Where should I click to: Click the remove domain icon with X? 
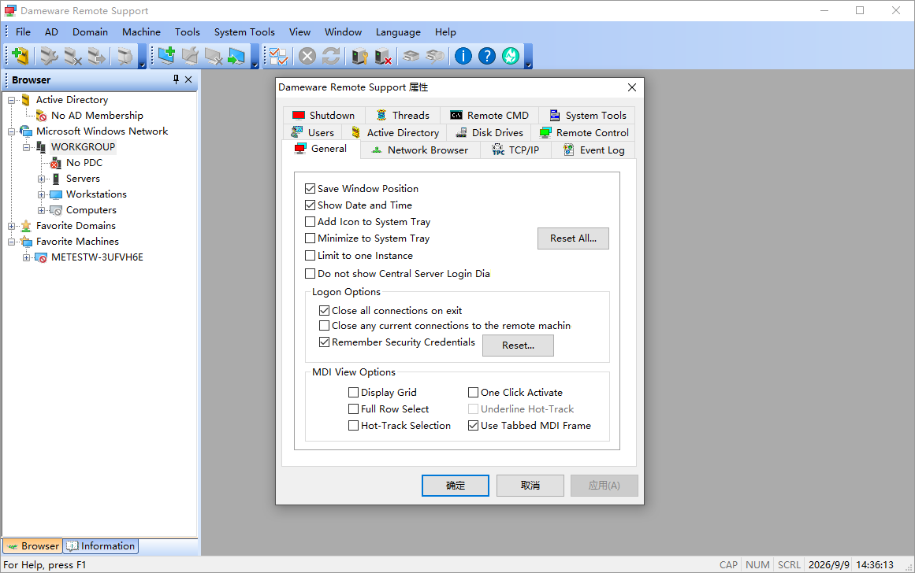[x=73, y=56]
